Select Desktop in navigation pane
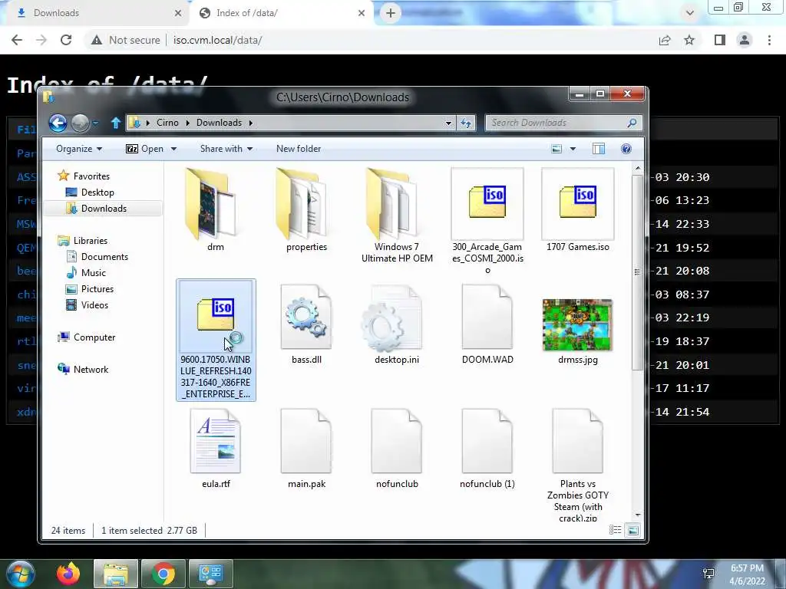This screenshot has width=786, height=589. coord(97,192)
